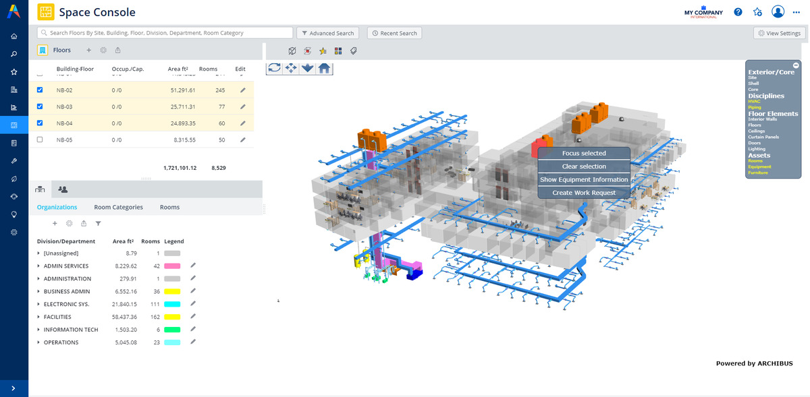The height and width of the screenshot is (397, 810).
Task: Click the blue refresh arrows in 3D viewer
Action: pyautogui.click(x=275, y=68)
